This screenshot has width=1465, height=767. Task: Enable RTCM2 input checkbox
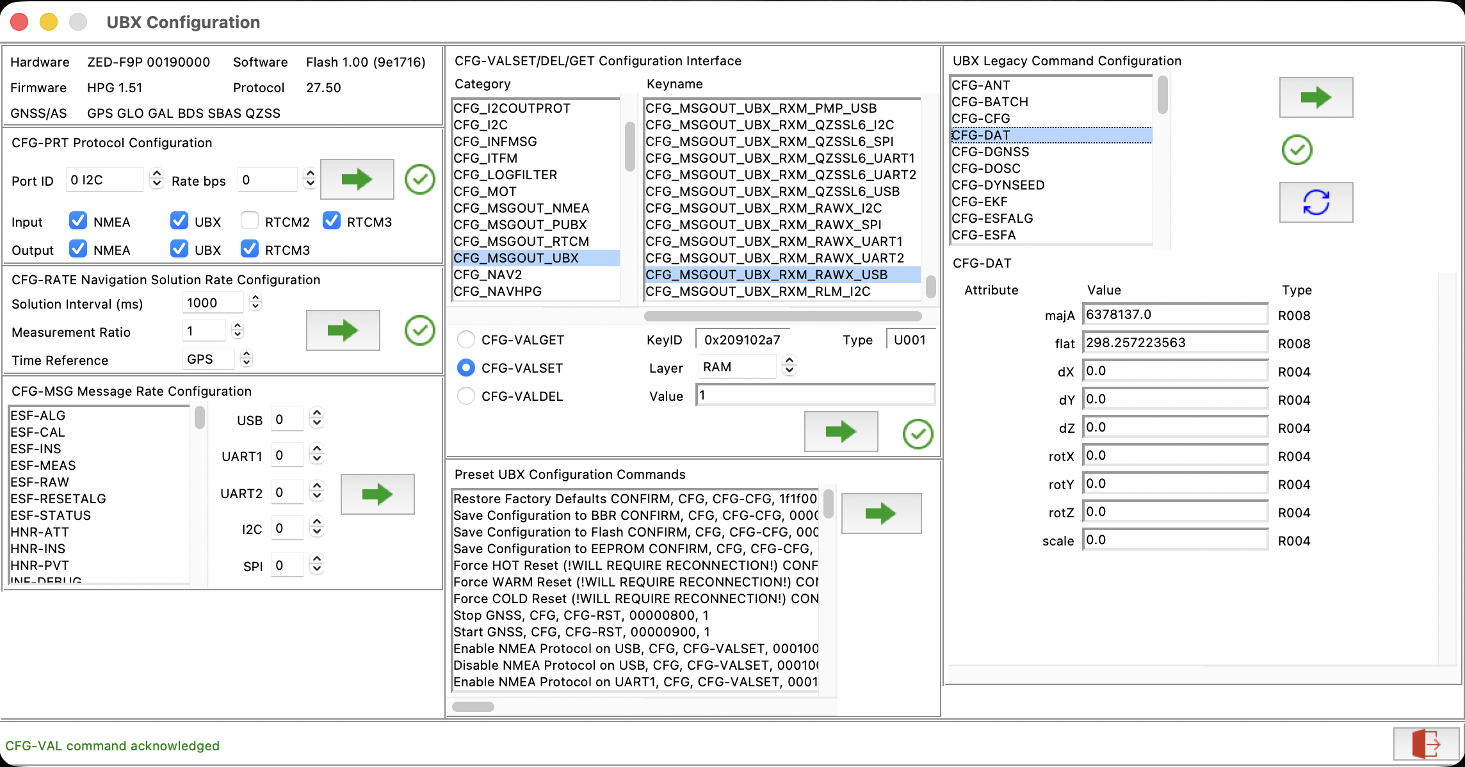pyautogui.click(x=250, y=221)
